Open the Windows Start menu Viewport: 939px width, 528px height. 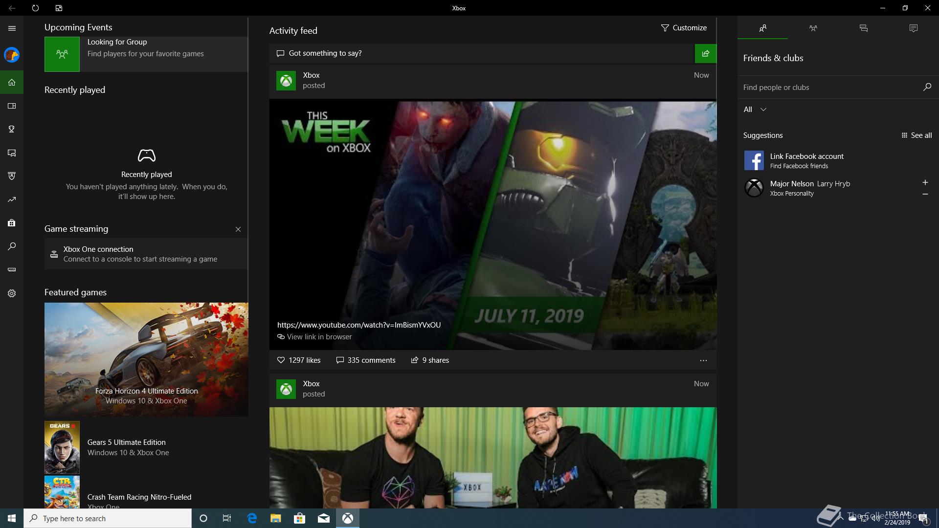[12, 518]
